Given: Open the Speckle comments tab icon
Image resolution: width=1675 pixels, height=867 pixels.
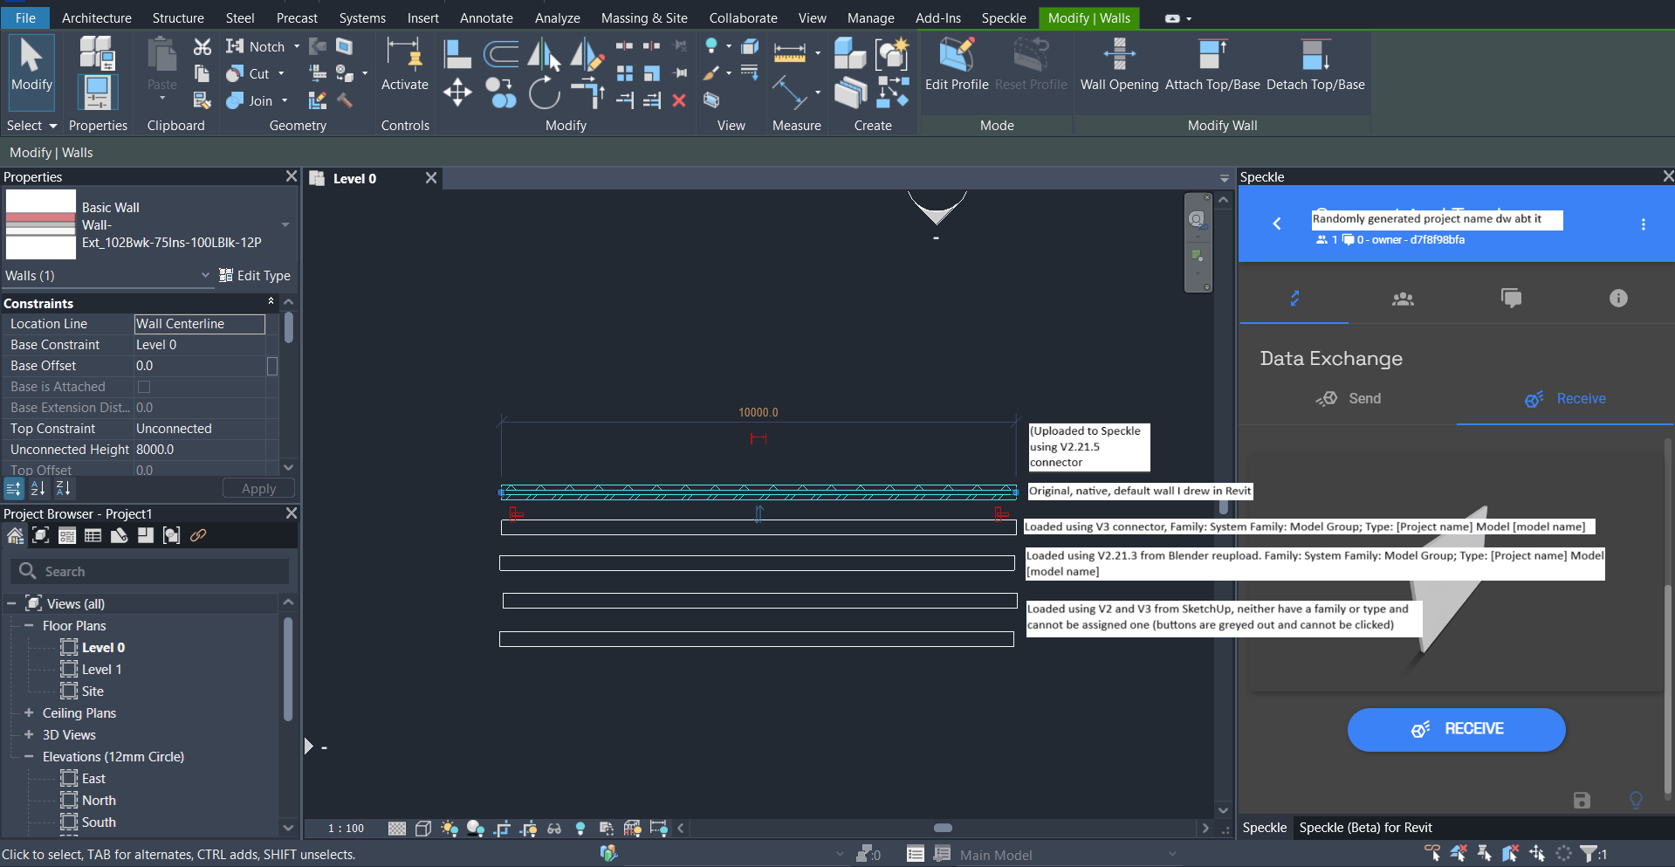Looking at the screenshot, I should 1511,299.
